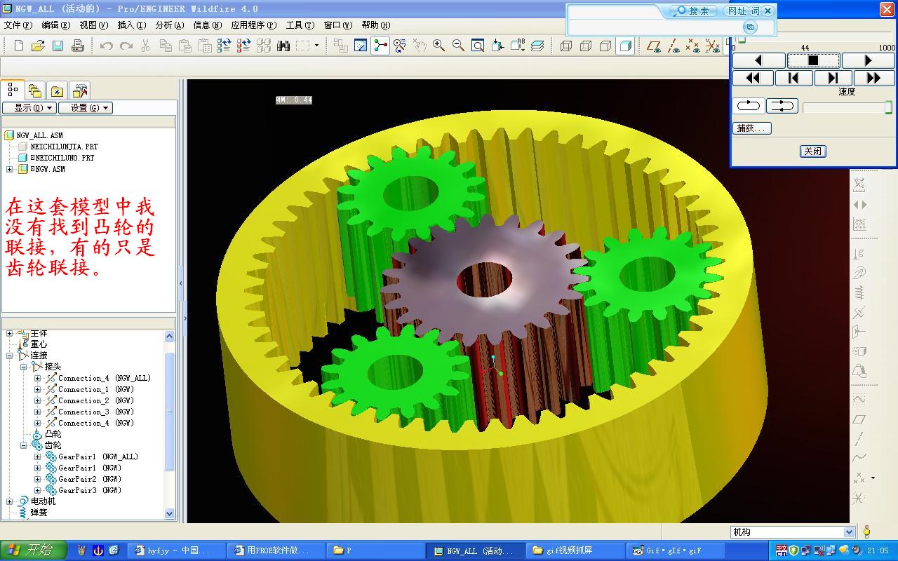Image resolution: width=898 pixels, height=561 pixels.
Task: Fast-forward animation to the end
Action: click(x=874, y=78)
